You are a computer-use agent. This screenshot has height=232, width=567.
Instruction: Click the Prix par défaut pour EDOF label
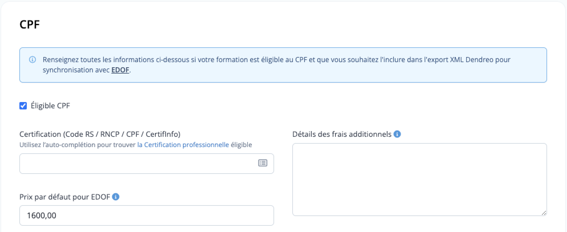[x=65, y=197]
